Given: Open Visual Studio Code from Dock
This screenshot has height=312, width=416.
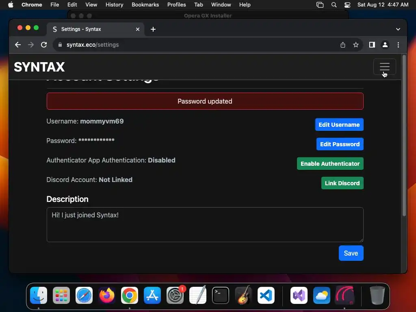Looking at the screenshot, I should 266,295.
